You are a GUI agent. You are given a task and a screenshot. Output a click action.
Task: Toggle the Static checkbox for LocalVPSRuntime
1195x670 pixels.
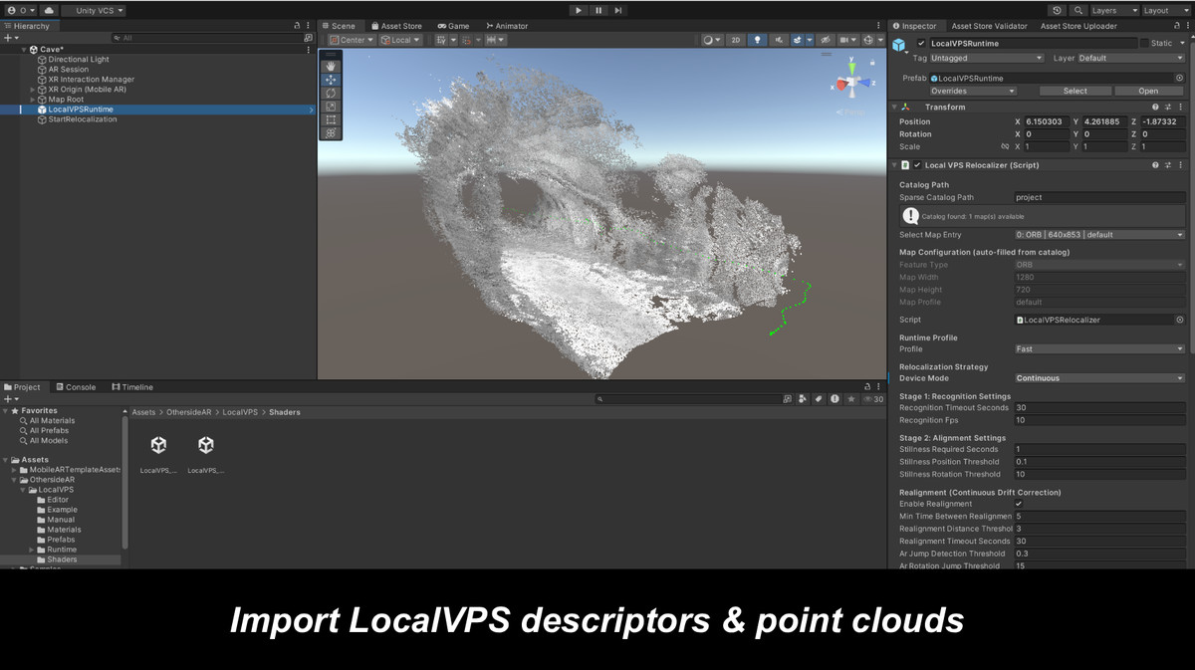click(x=1142, y=43)
